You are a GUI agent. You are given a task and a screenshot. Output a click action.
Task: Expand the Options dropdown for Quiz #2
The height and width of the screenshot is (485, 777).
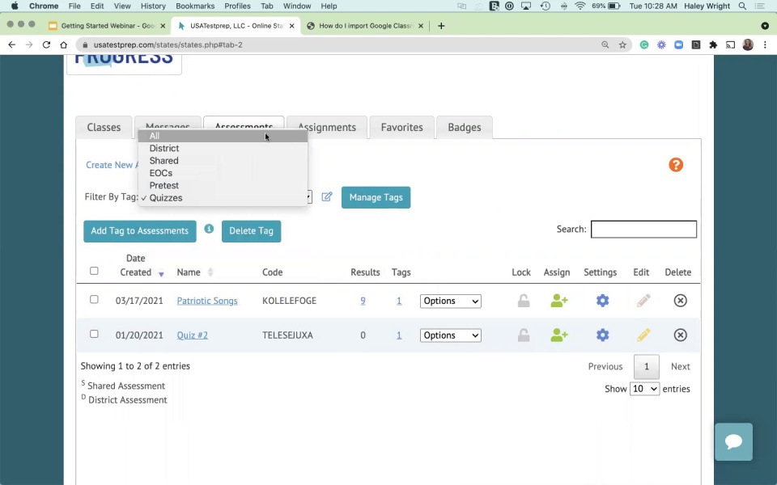[450, 335]
